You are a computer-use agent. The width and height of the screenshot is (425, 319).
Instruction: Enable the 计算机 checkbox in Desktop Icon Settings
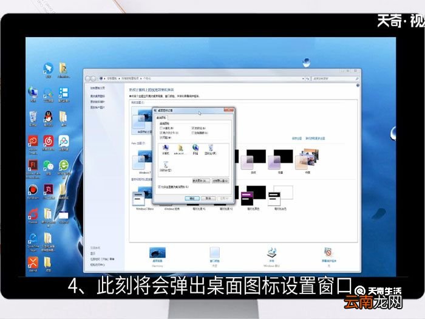pos(161,128)
